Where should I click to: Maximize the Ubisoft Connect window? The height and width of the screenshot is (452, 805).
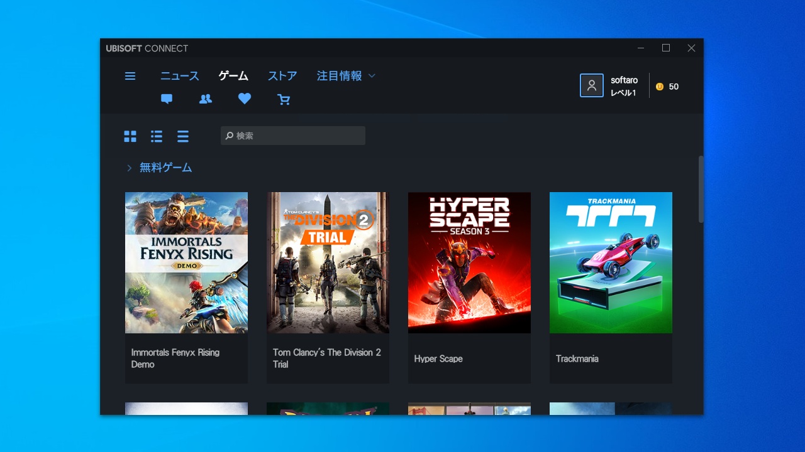pyautogui.click(x=666, y=48)
